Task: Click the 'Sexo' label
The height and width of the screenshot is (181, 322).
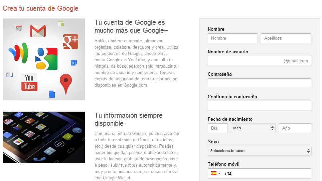Action: point(213,142)
